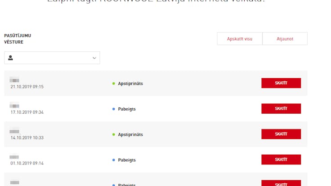The height and width of the screenshot is (186, 331).
Task: Click order number above 21.10.2019 09:15
Action: (14, 80)
